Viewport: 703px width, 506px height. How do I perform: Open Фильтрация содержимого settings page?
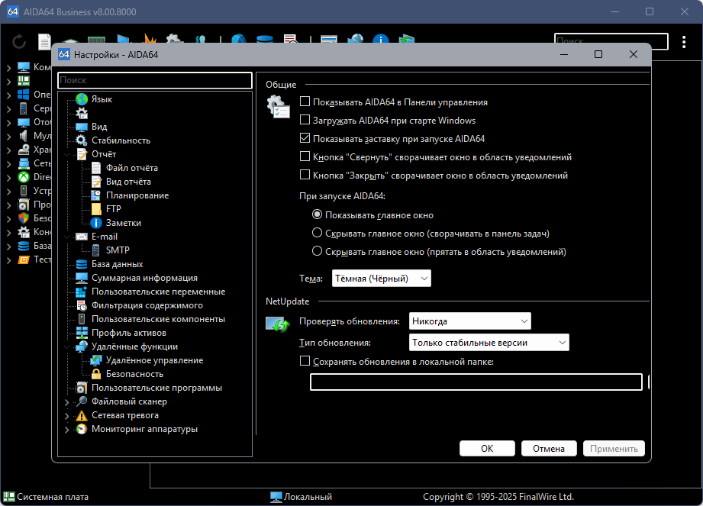tap(147, 305)
